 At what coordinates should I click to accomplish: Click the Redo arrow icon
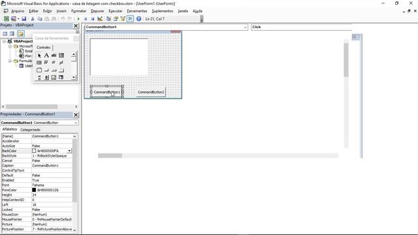click(70, 19)
